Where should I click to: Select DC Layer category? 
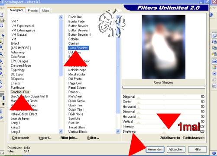(17, 75)
